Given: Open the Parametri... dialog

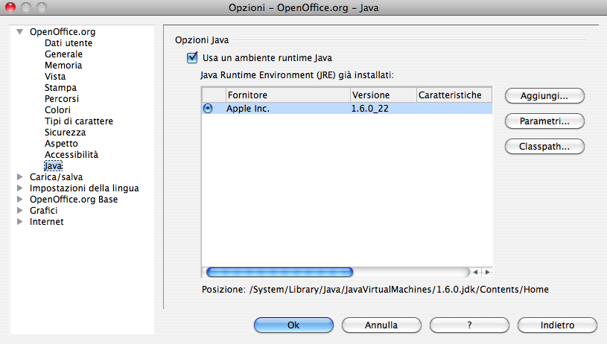Looking at the screenshot, I should 544,121.
